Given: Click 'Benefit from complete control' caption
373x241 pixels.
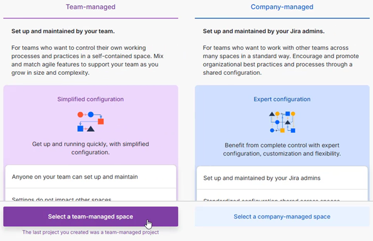Looking at the screenshot, I should (282, 149).
